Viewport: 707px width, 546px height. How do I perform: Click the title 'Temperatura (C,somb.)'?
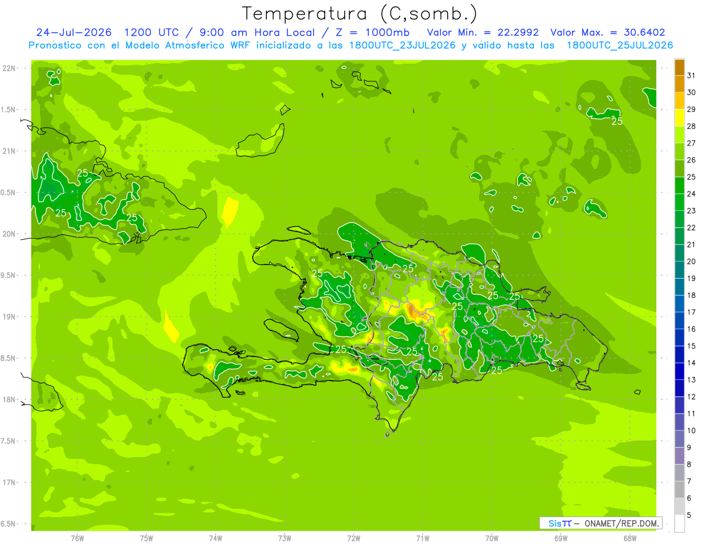pos(359,14)
